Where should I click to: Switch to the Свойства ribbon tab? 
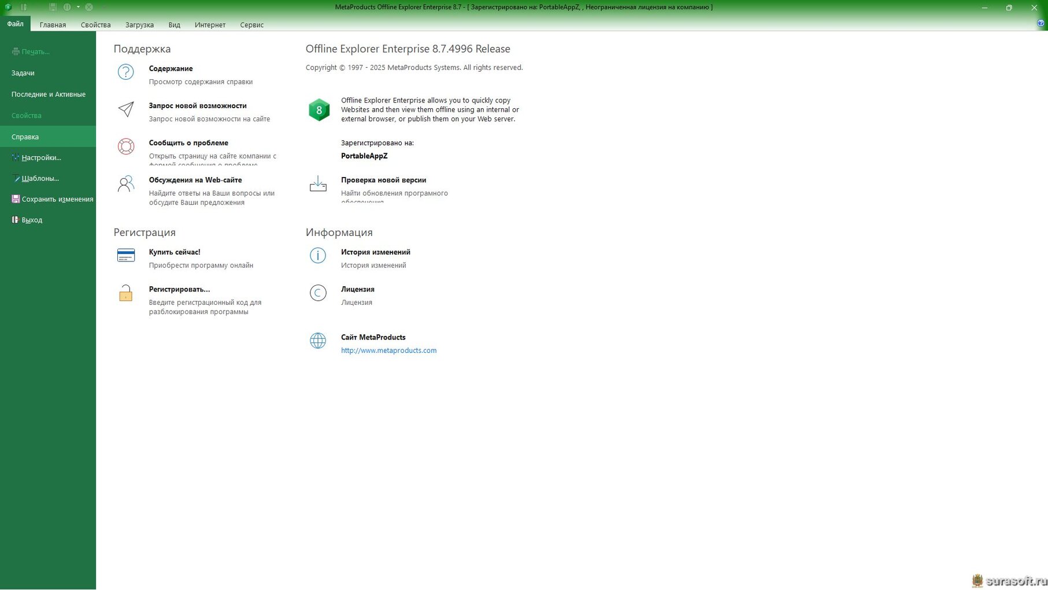coord(95,25)
